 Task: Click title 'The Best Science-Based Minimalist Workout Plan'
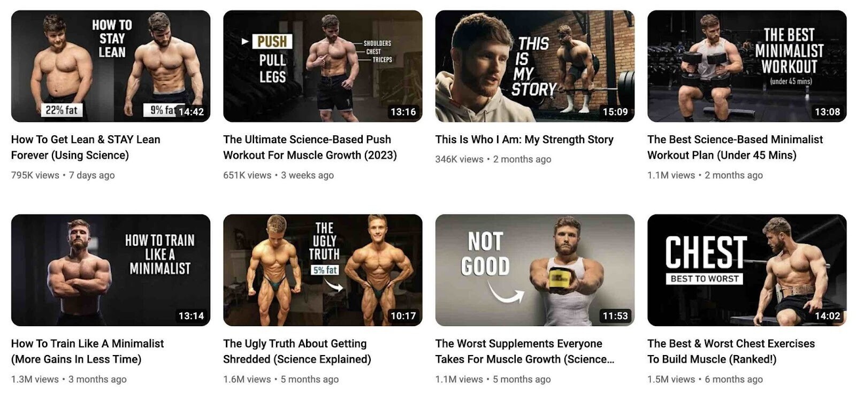(735, 147)
